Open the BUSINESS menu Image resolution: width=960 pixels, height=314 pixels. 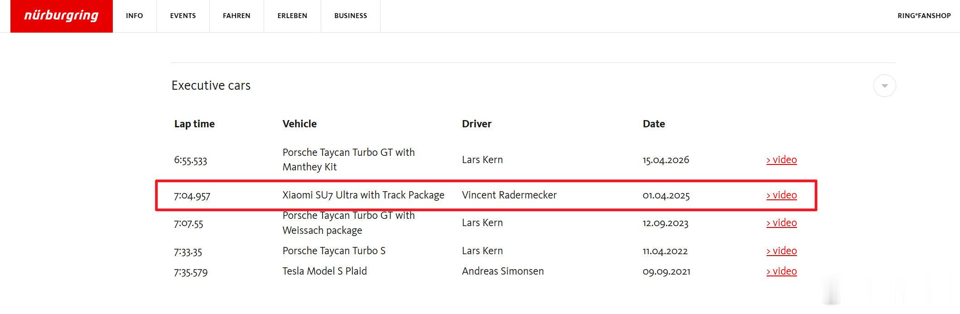351,16
